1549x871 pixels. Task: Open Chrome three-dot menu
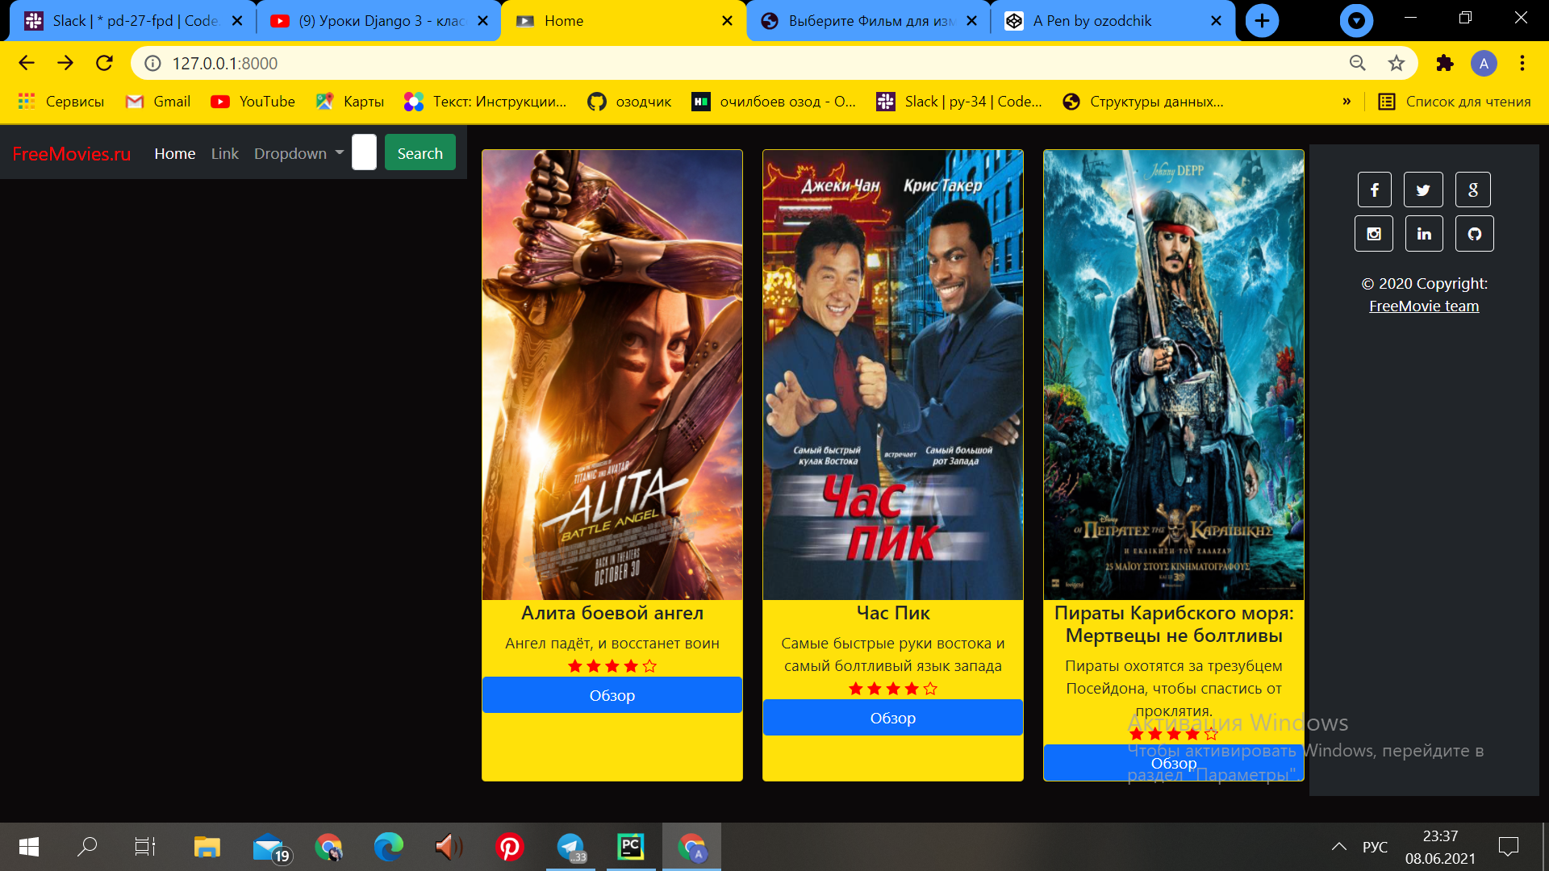tap(1522, 63)
